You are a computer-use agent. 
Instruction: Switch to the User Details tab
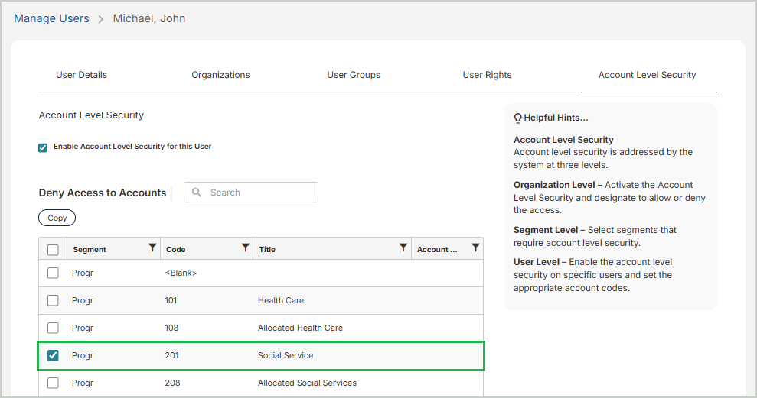point(81,75)
